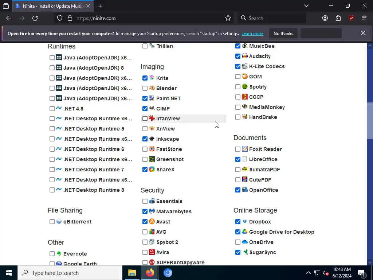373x280 pixels.
Task: Check the Blender checkbox
Action: click(x=145, y=88)
